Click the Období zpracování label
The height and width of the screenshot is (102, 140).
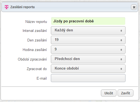tap(32, 59)
